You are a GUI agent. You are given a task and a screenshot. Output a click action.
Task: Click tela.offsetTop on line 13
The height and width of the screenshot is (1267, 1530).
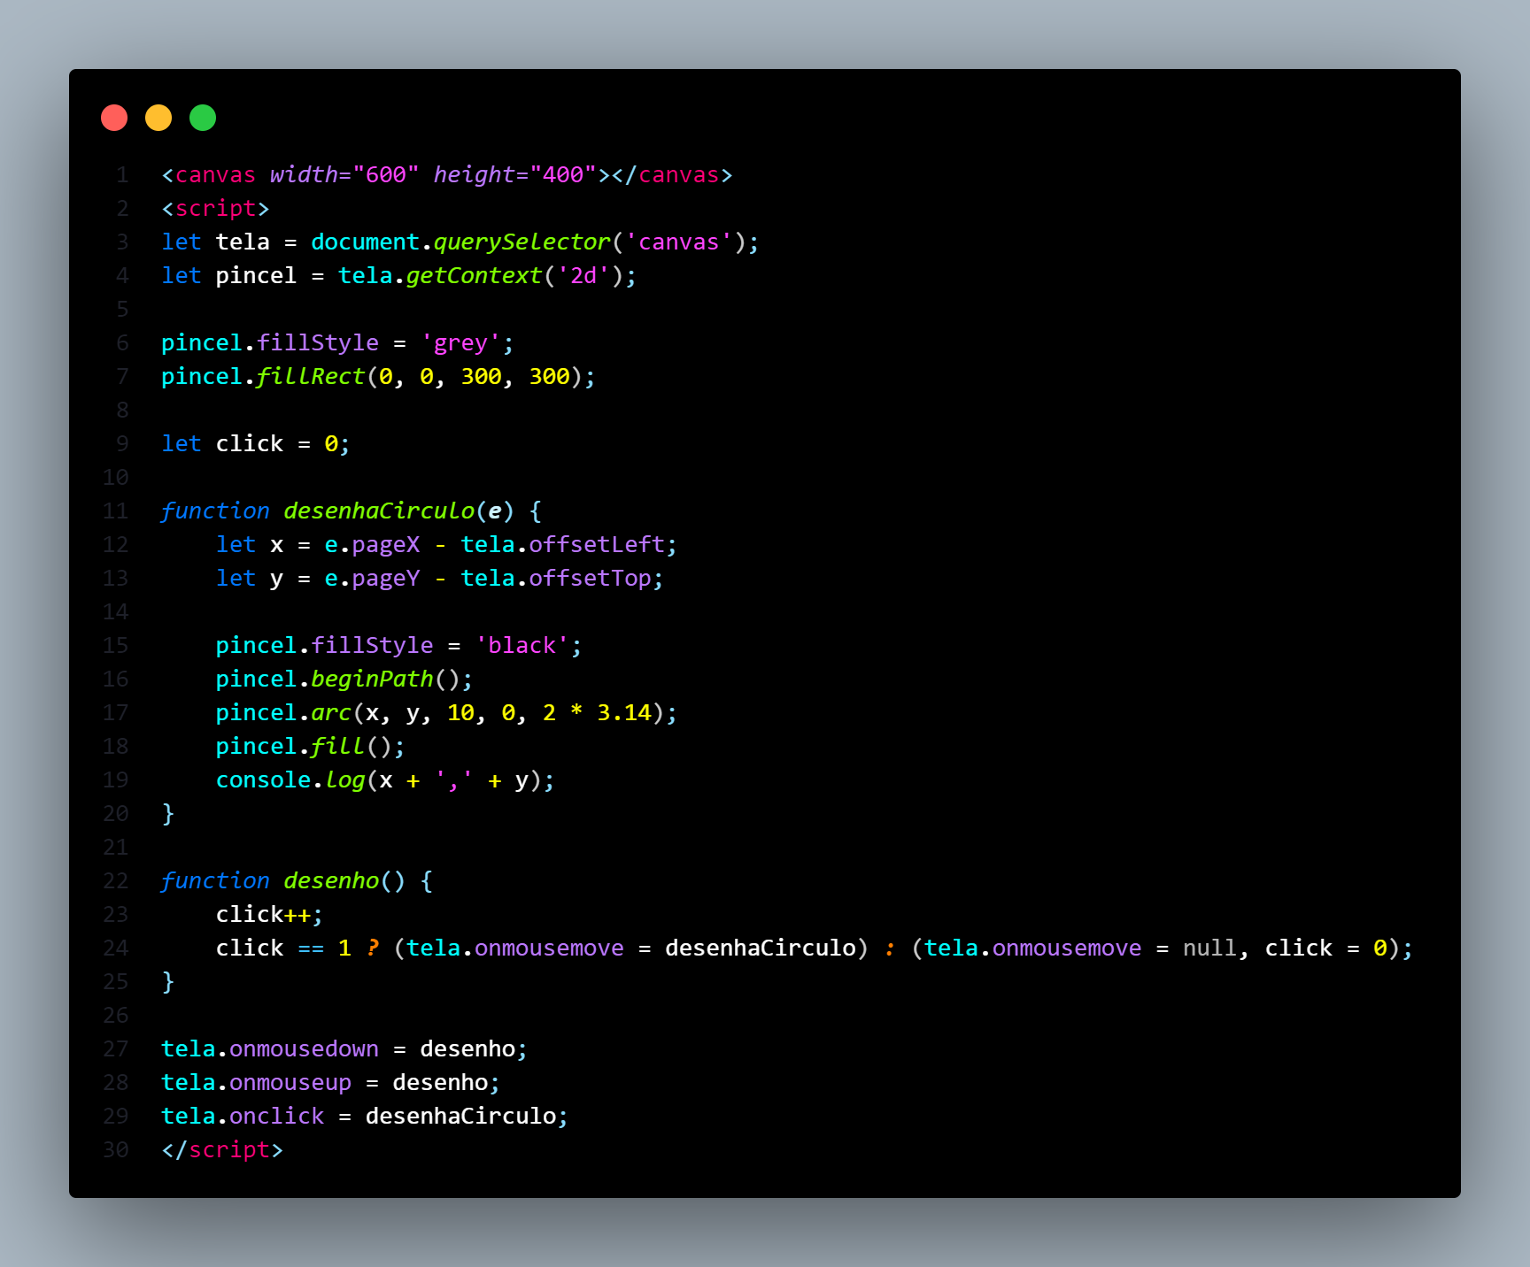(556, 579)
